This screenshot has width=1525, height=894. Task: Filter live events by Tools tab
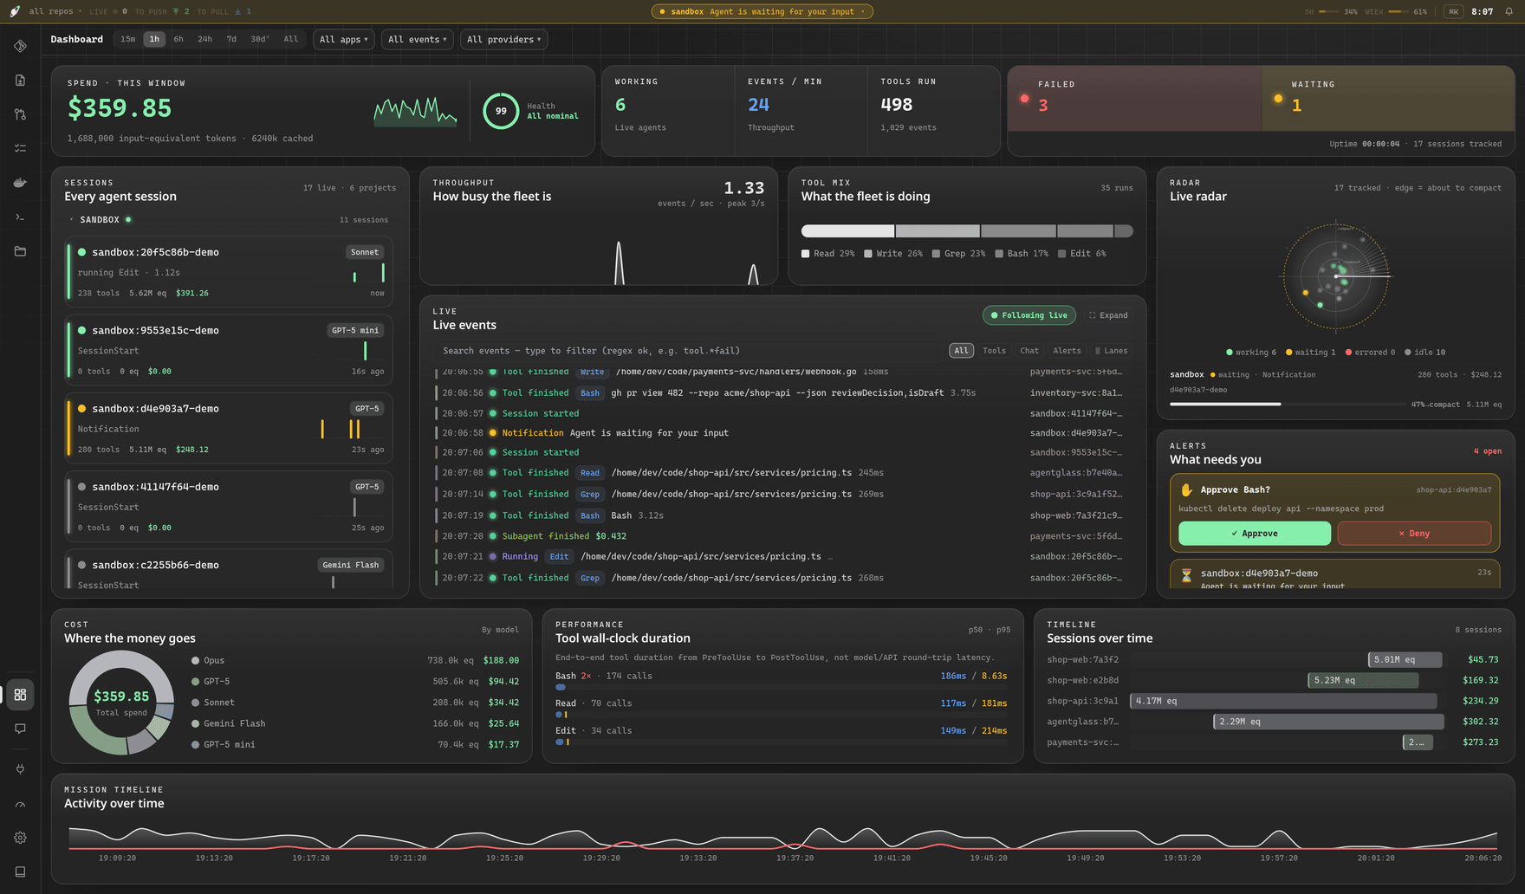994,351
